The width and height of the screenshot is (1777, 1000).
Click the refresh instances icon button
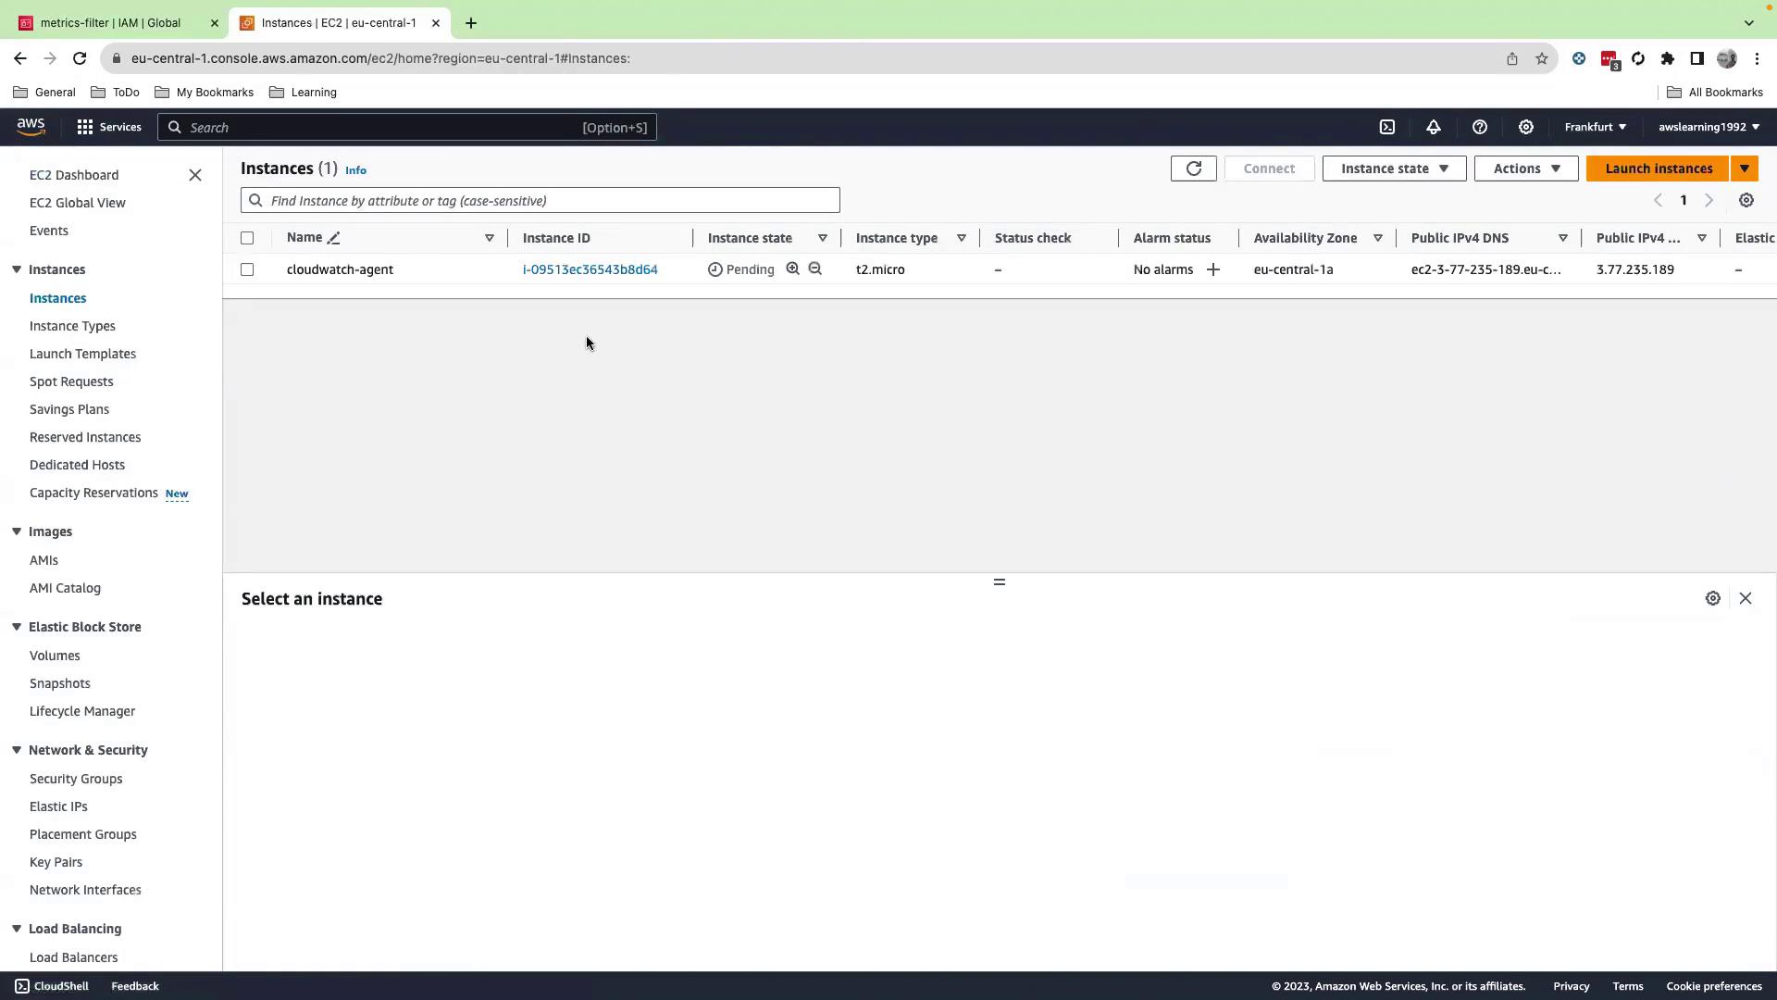[x=1193, y=169]
